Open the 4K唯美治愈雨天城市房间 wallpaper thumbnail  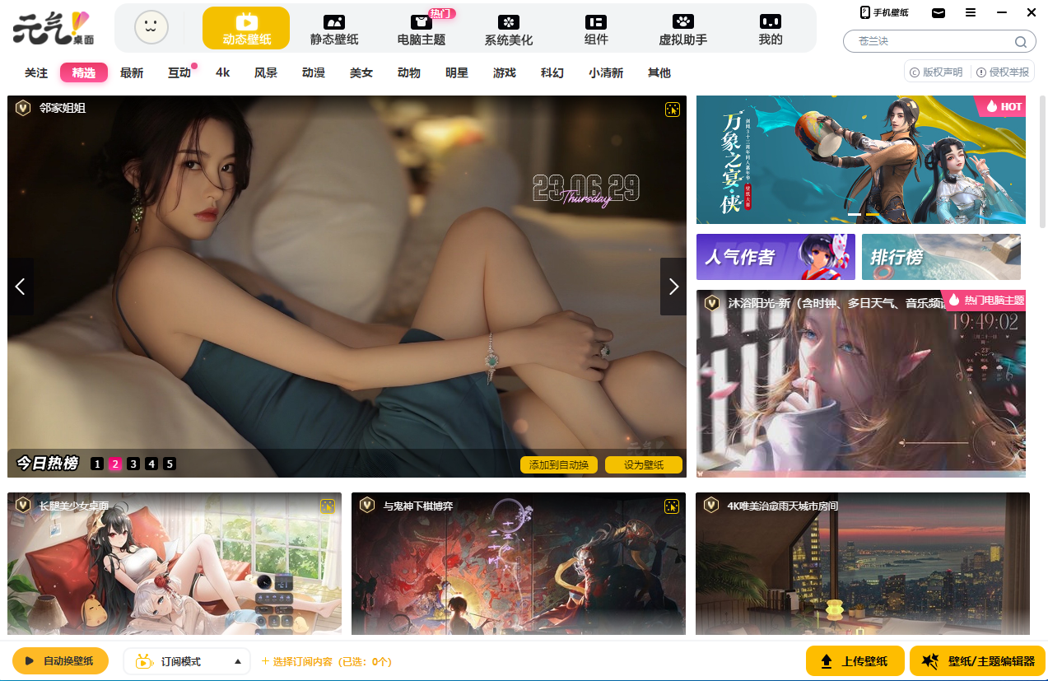(863, 564)
